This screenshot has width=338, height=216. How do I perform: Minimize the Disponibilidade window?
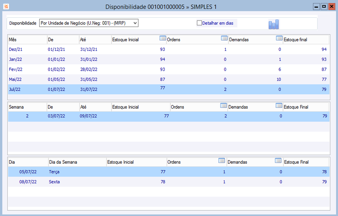point(316,7)
